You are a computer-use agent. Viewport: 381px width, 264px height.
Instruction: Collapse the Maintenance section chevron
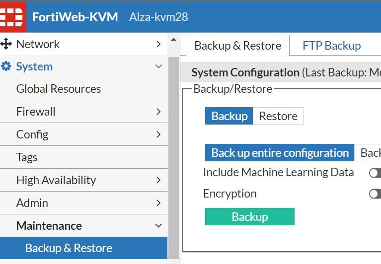click(x=158, y=226)
